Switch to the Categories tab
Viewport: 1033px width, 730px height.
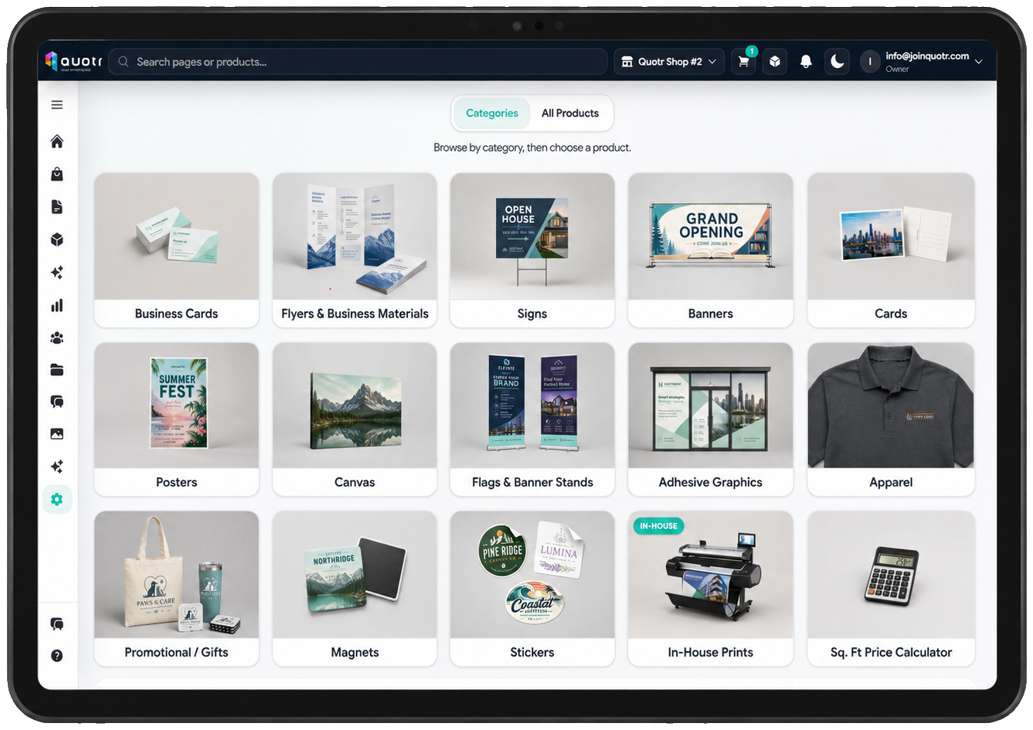point(491,114)
